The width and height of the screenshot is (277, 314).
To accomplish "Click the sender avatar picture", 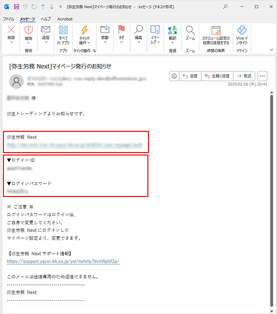I will point(16,81).
